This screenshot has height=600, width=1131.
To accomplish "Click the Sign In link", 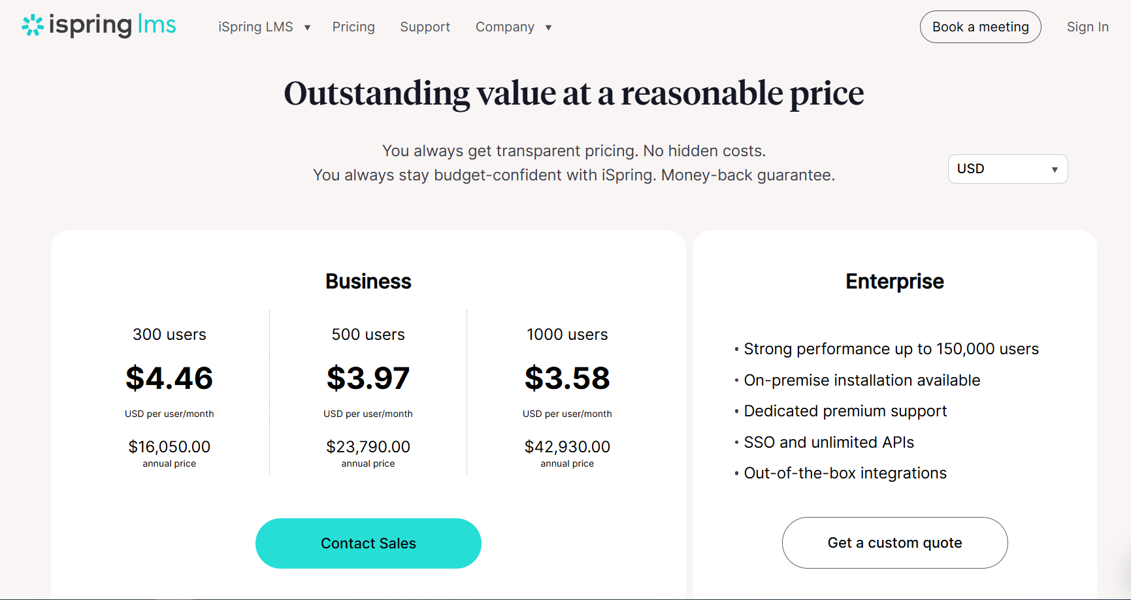I will point(1087,27).
